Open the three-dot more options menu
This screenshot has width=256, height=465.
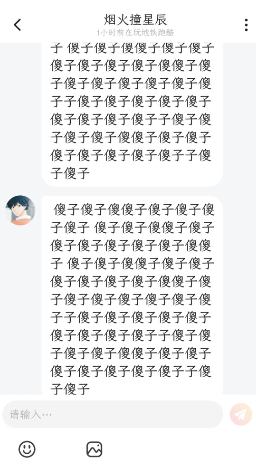246,25
